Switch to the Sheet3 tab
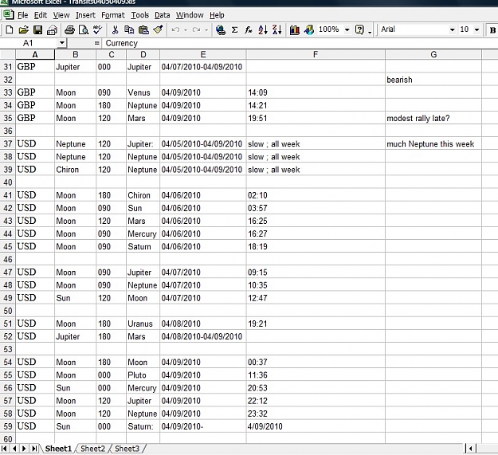The height and width of the screenshot is (455, 498). [x=127, y=449]
